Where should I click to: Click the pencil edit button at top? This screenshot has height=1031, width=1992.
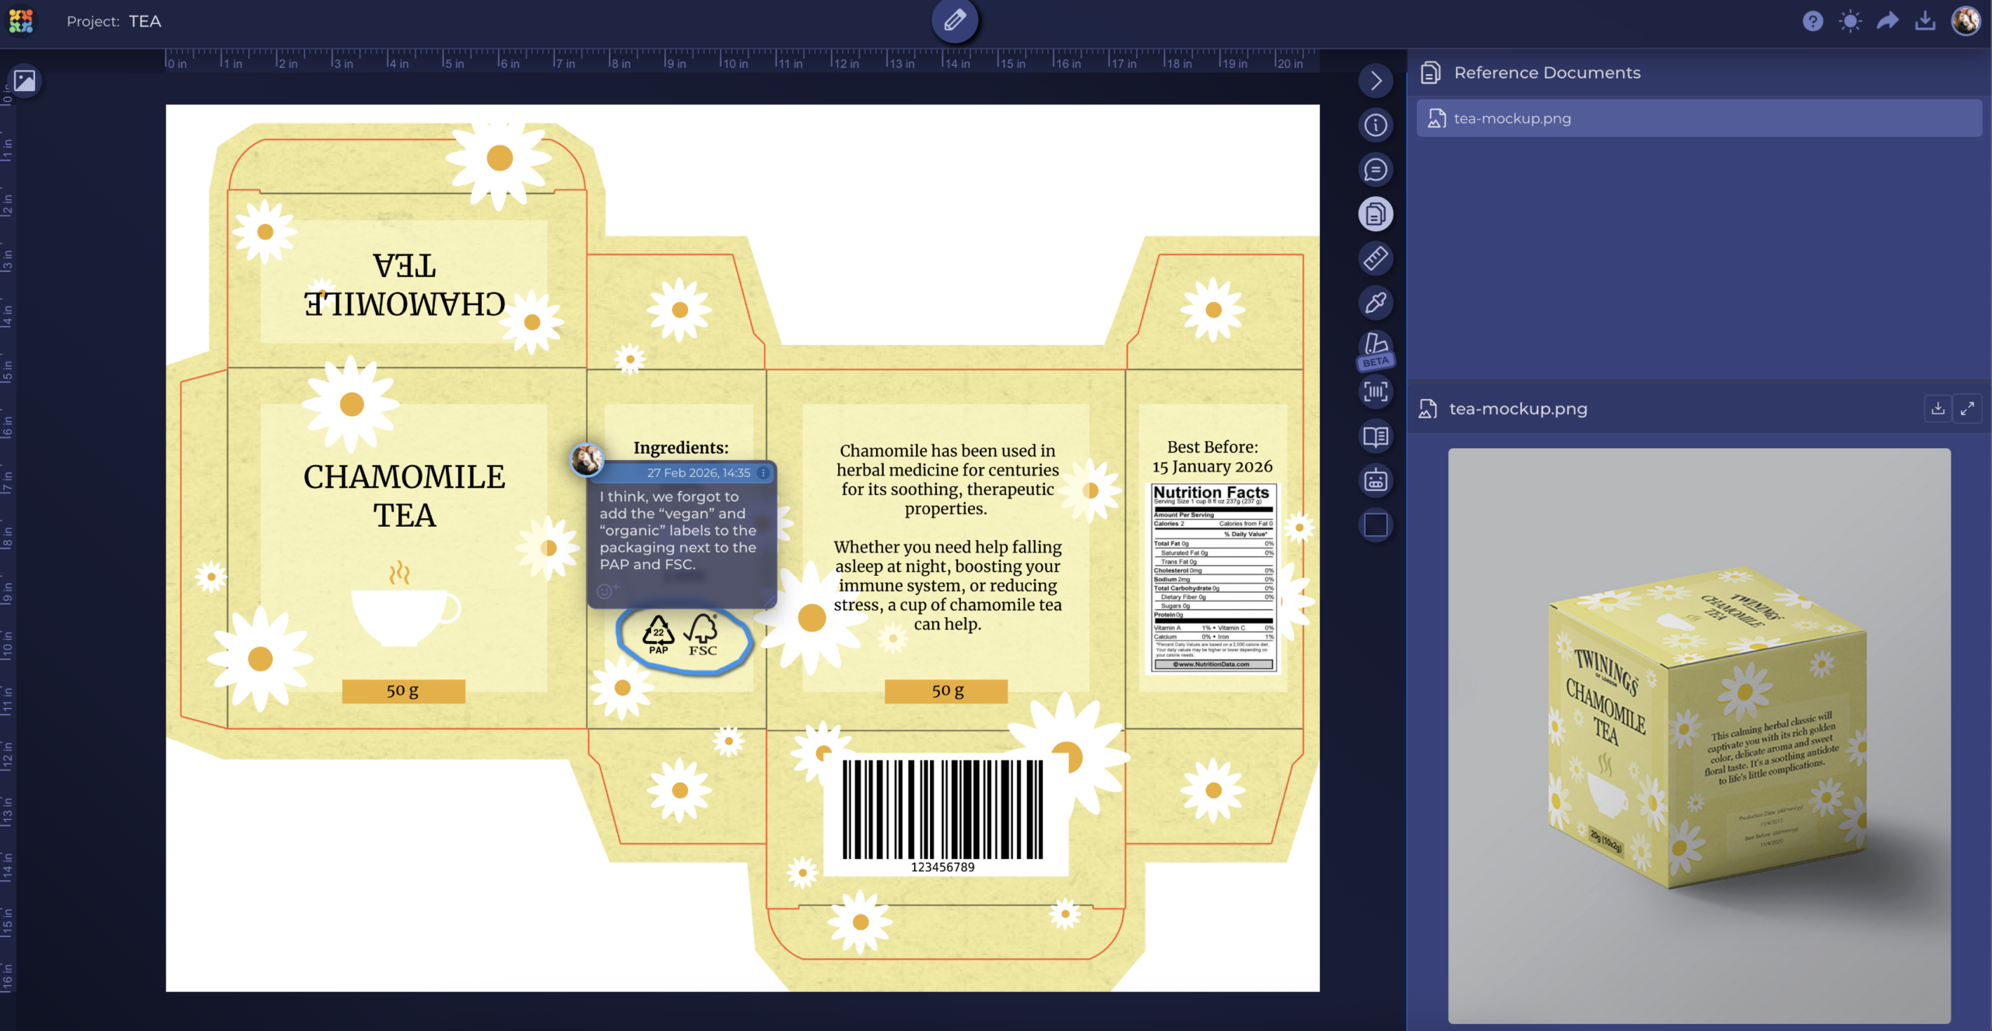[x=955, y=20]
